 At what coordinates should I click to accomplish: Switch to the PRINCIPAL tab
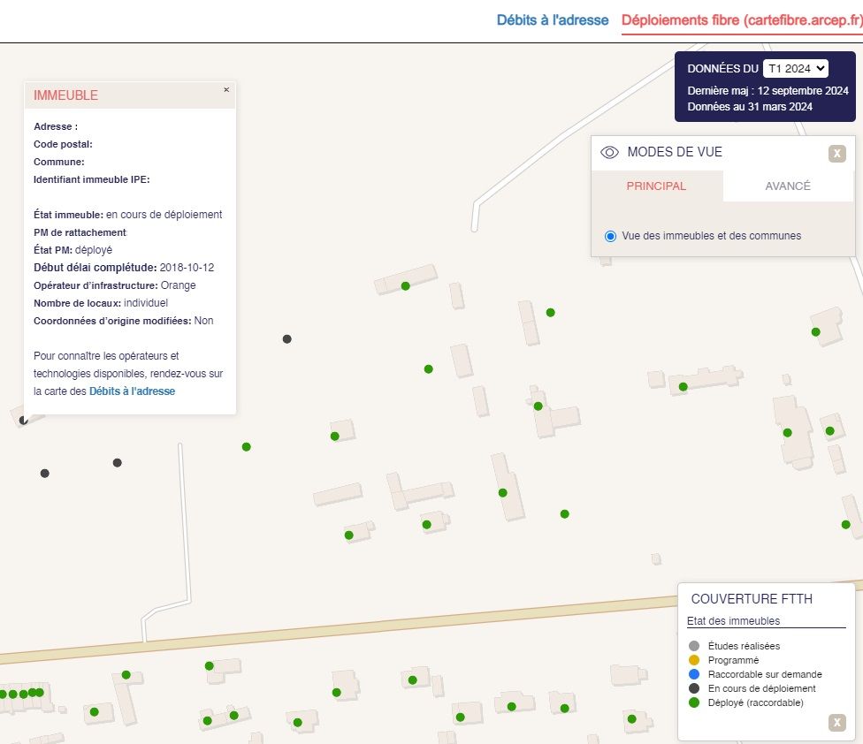(656, 186)
